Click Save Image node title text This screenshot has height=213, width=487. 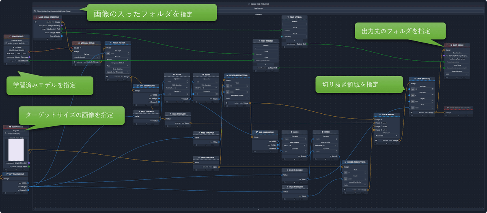pos(459,45)
